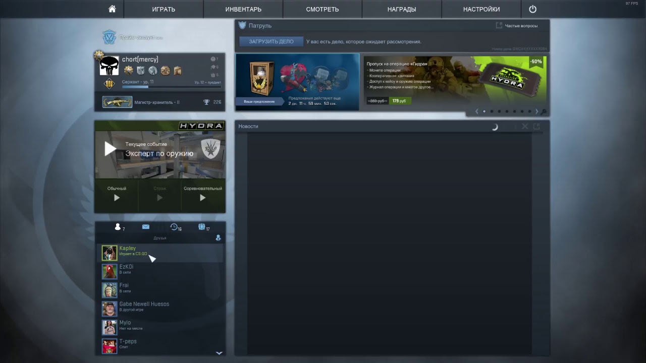Click the HYDRA operation logo
Image resolution: width=646 pixels, height=363 pixels.
point(201,126)
